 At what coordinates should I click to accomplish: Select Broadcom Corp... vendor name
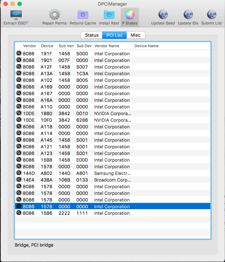[x=112, y=180]
